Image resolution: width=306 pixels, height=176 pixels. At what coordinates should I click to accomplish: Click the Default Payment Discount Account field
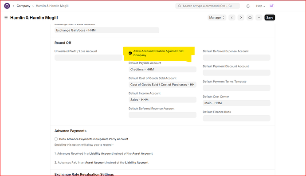tap(236, 73)
